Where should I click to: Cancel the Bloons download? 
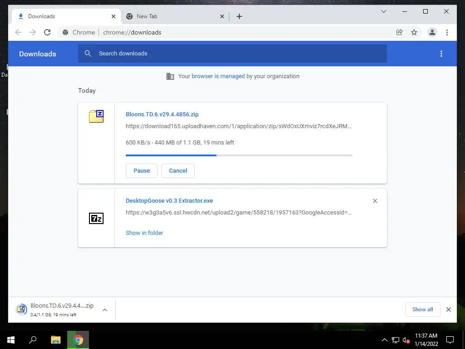(178, 171)
